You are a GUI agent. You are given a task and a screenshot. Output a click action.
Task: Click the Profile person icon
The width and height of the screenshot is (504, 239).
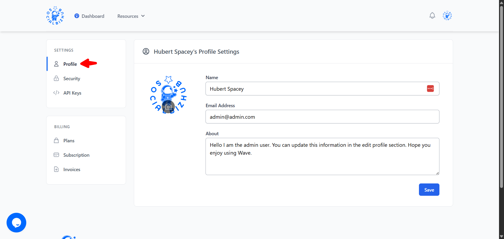pos(56,64)
